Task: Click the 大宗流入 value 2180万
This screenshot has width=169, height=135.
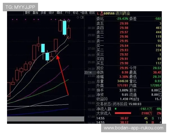Action: pyautogui.click(x=147, y=113)
